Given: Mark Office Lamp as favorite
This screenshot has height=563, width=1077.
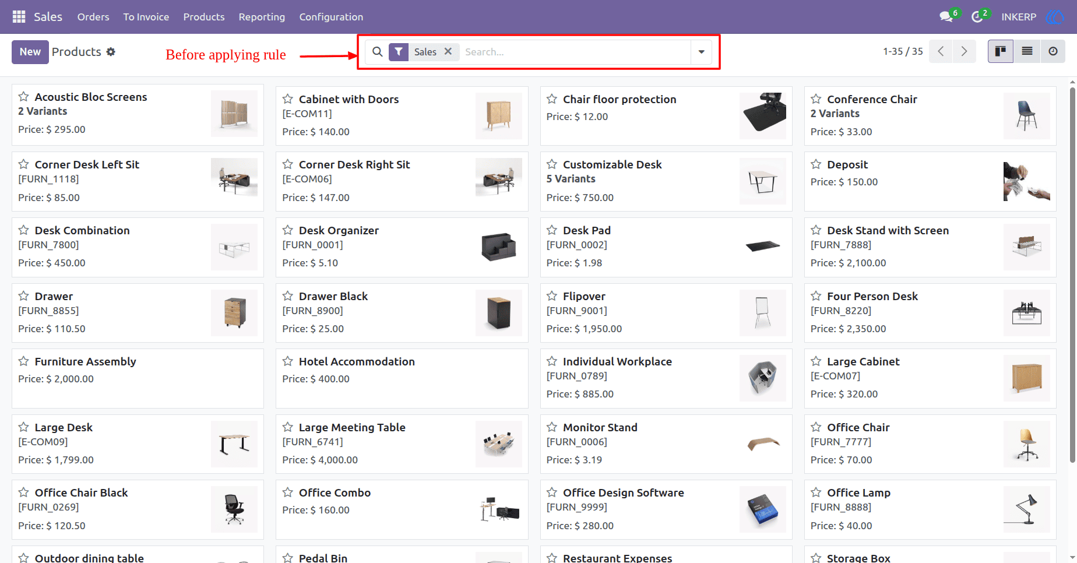Looking at the screenshot, I should [x=816, y=492].
